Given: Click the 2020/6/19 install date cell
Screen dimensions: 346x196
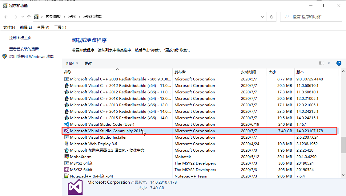Looking at the screenshot, I should (250, 125).
